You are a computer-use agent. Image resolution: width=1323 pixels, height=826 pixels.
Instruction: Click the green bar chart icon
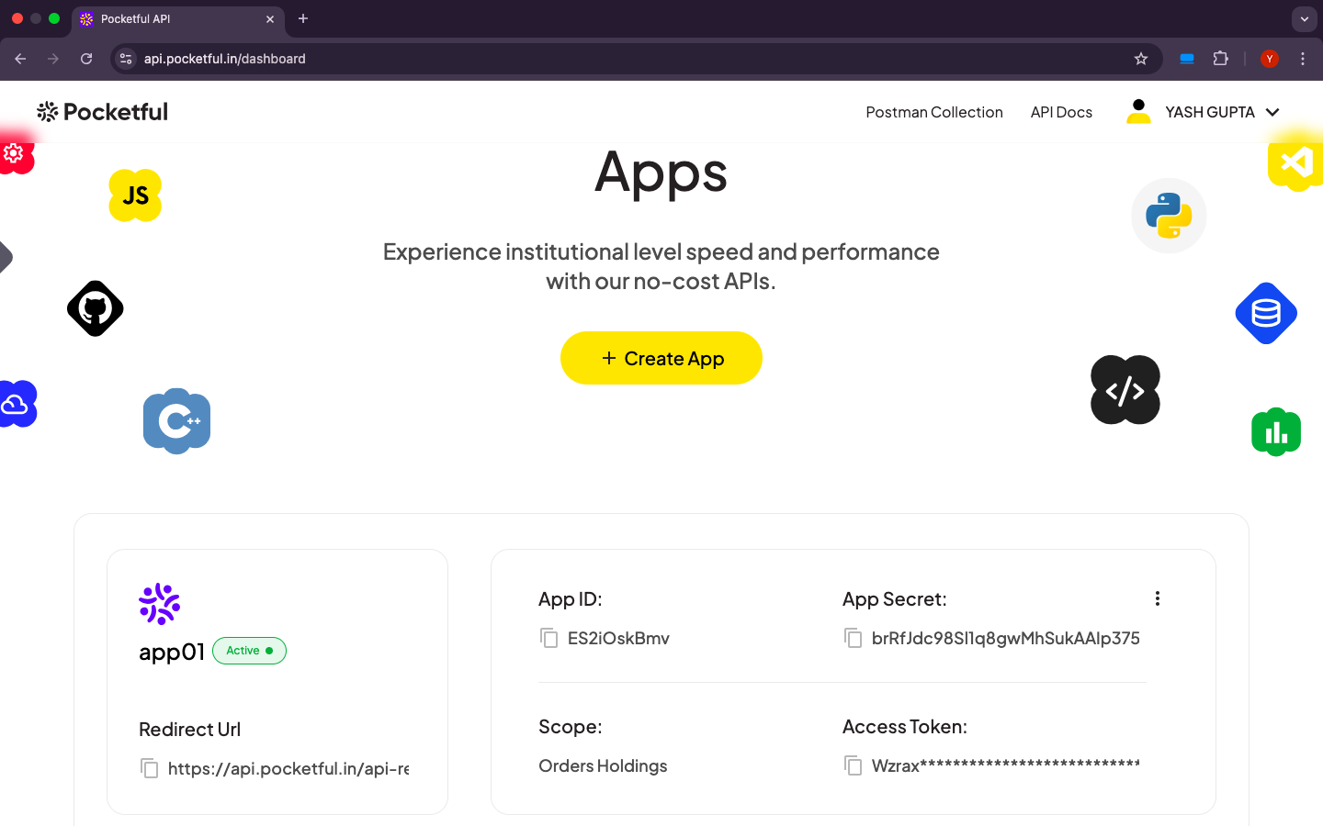tap(1276, 431)
